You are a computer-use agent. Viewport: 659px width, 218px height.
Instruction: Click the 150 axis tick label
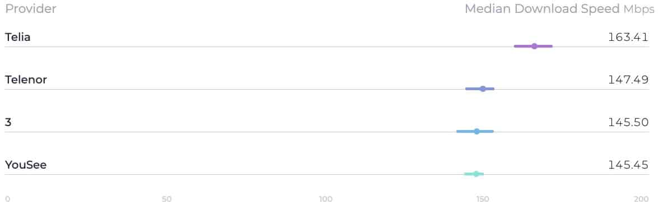[483, 198]
